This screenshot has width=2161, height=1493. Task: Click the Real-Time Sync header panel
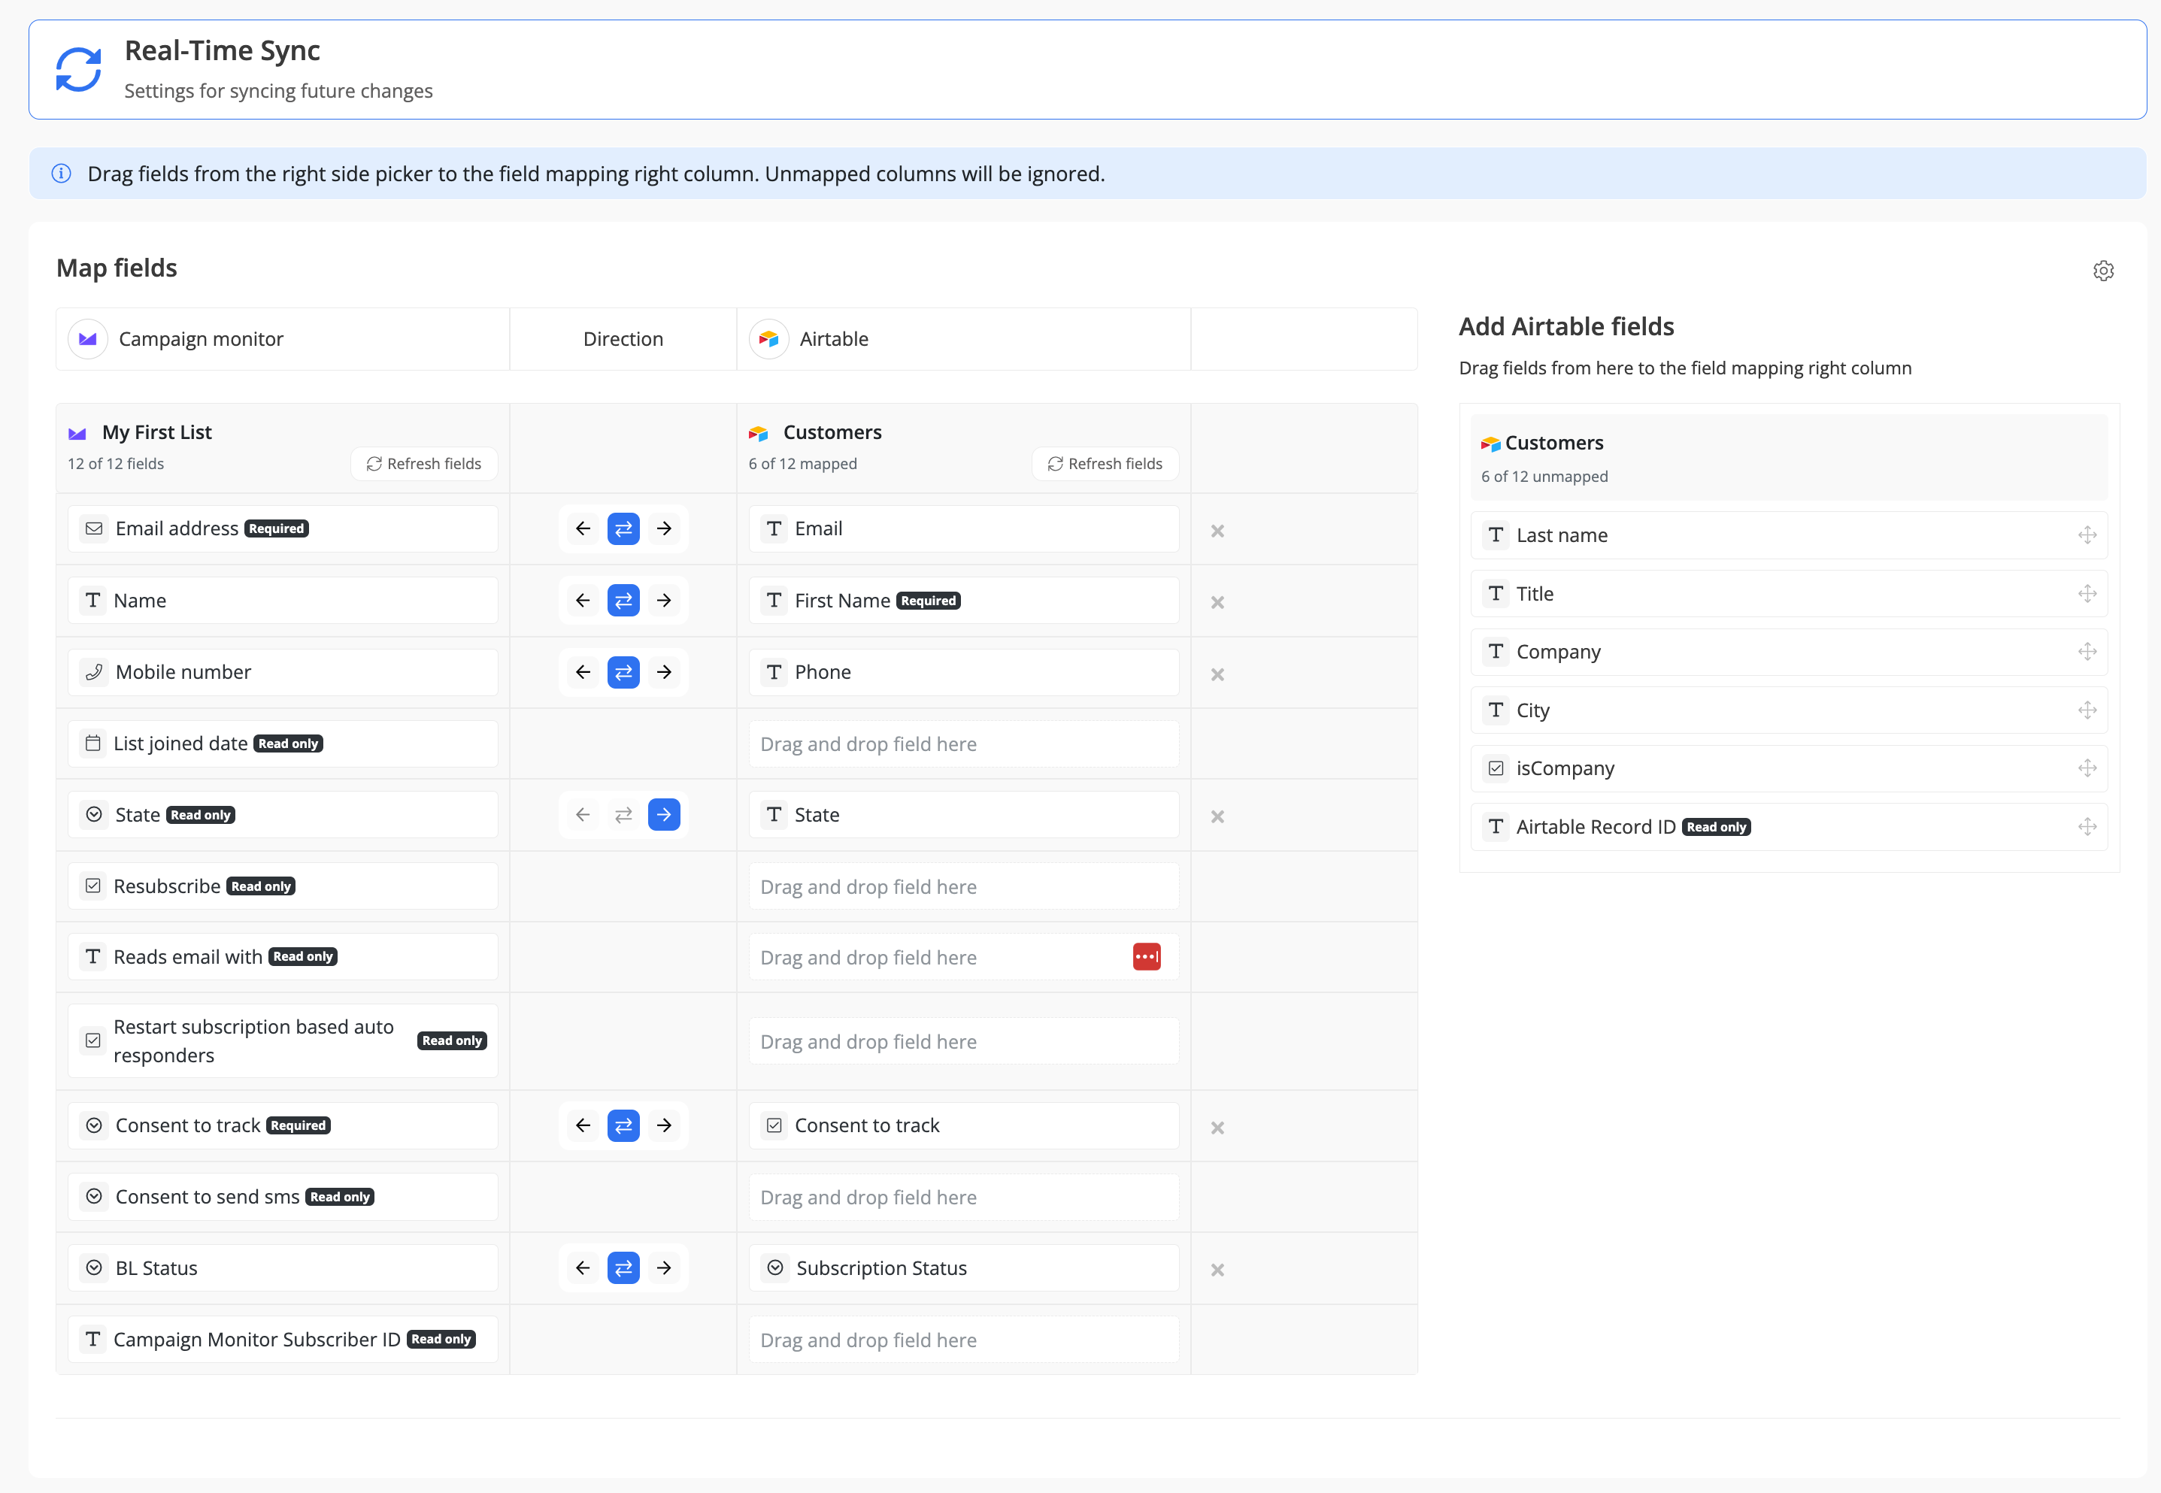coord(1087,70)
